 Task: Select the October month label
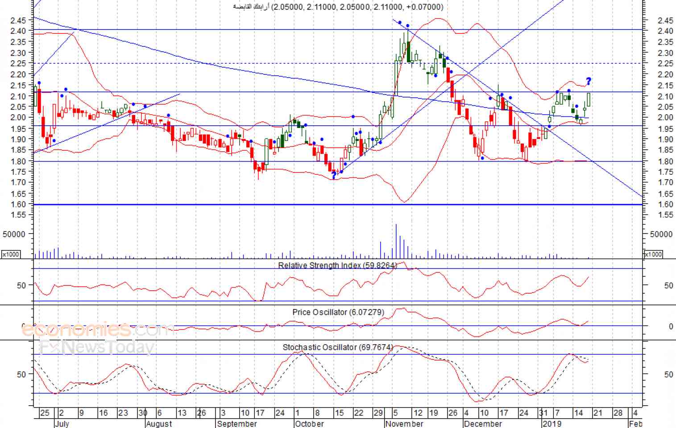click(309, 424)
